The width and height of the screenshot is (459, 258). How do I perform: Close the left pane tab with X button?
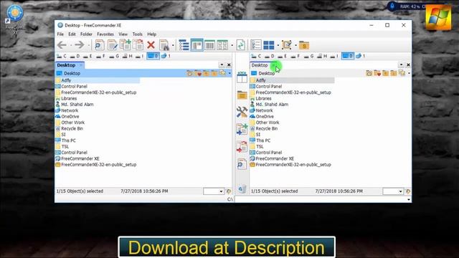click(x=229, y=65)
